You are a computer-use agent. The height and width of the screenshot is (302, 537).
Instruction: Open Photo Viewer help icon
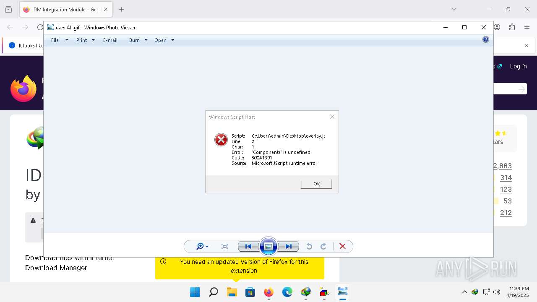click(486, 40)
